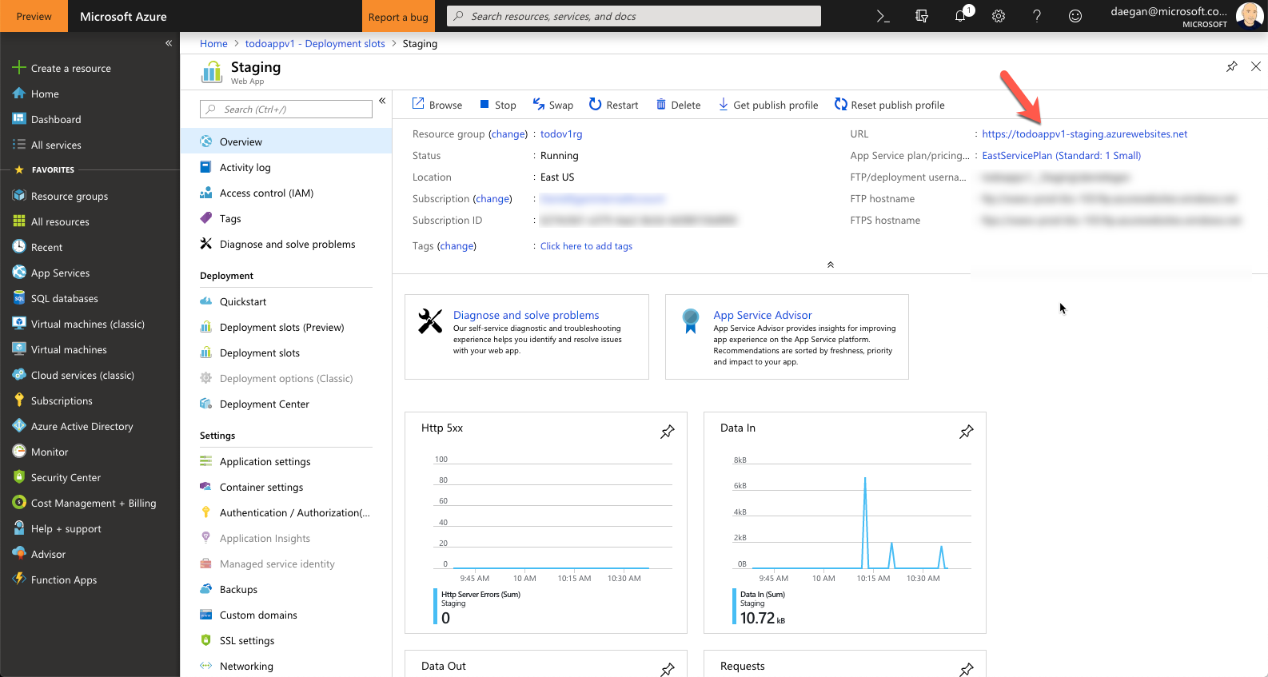Open EastServicePlan link
This screenshot has width=1268, height=677.
(1061, 155)
